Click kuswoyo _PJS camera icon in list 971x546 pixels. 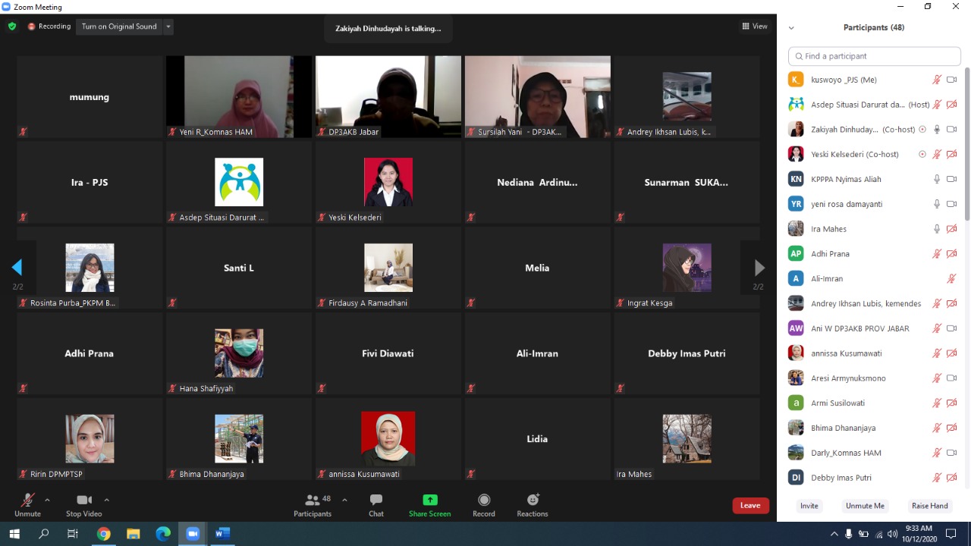point(951,80)
